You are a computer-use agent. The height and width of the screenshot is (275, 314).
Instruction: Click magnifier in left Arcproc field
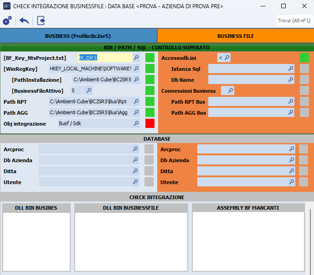(x=135, y=149)
